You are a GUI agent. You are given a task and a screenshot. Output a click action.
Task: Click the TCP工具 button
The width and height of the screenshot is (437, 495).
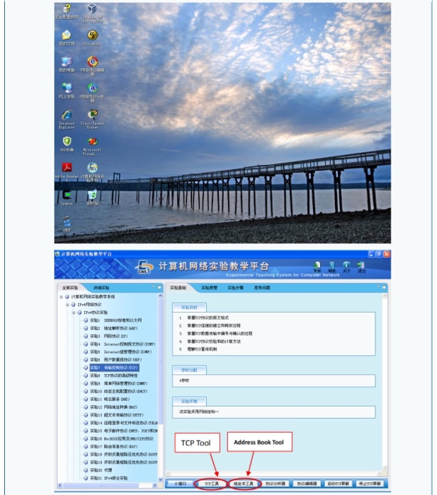(x=211, y=484)
